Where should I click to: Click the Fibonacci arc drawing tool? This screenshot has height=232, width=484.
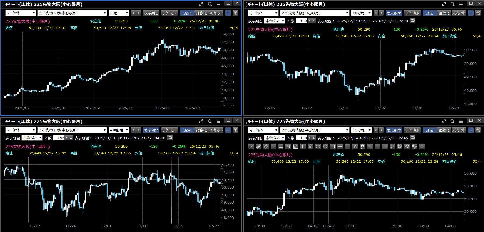click(x=288, y=147)
